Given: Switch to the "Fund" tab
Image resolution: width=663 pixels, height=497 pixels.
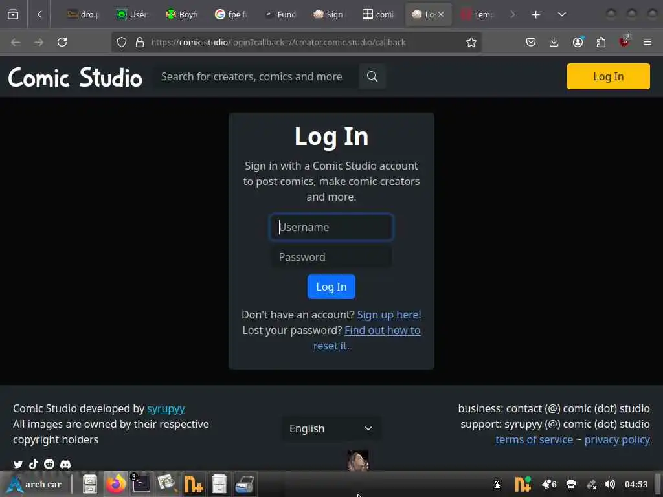Looking at the screenshot, I should (x=280, y=15).
